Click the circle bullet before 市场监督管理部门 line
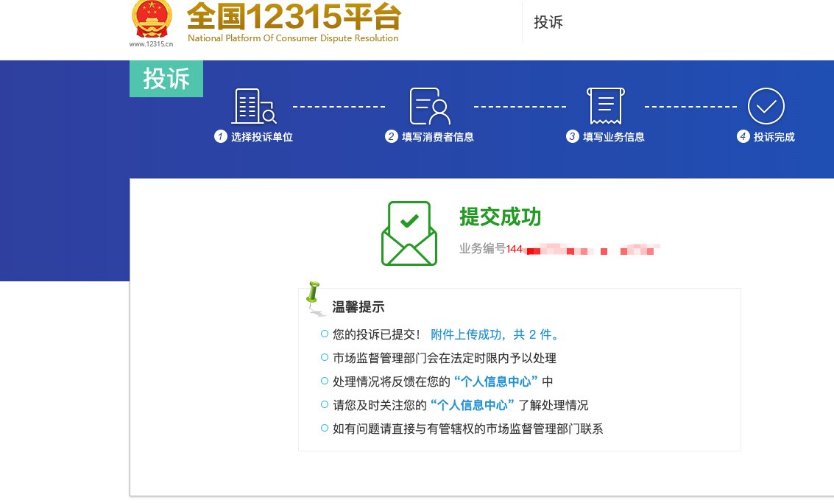 [x=323, y=358]
